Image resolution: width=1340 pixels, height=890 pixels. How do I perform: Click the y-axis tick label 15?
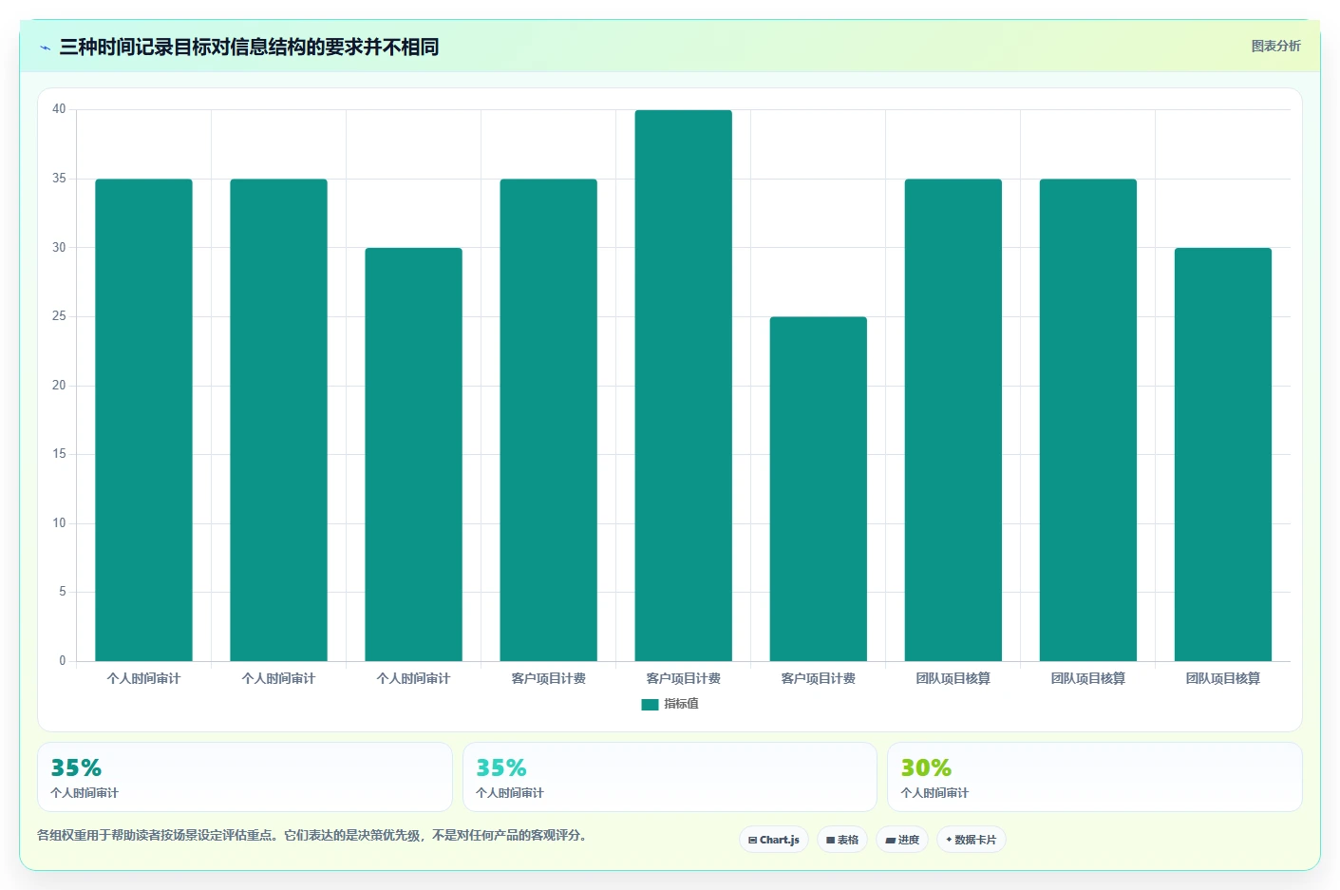[x=59, y=454]
